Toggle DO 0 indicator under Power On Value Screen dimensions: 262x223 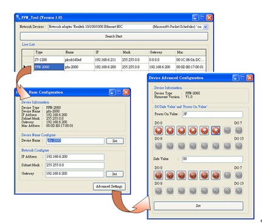pos(159,131)
